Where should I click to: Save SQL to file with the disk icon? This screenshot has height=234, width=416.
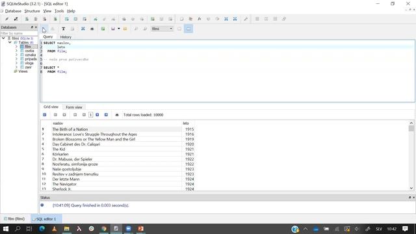pos(113,29)
